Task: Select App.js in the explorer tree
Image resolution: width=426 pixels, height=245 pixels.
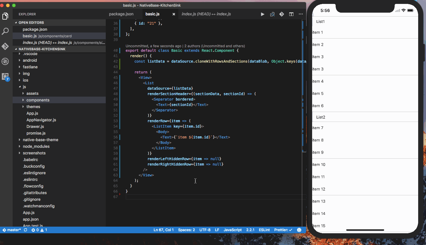Action: [32, 113]
